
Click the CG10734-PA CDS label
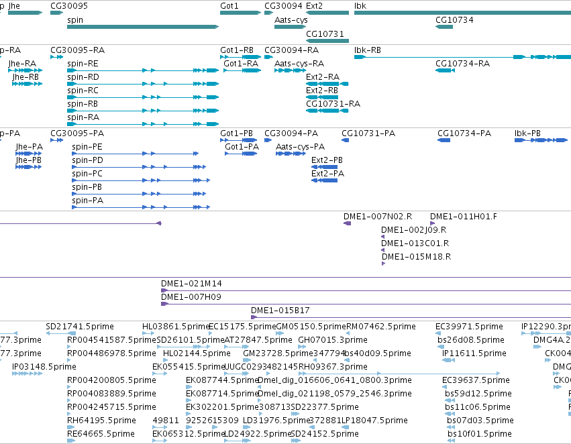(x=464, y=133)
